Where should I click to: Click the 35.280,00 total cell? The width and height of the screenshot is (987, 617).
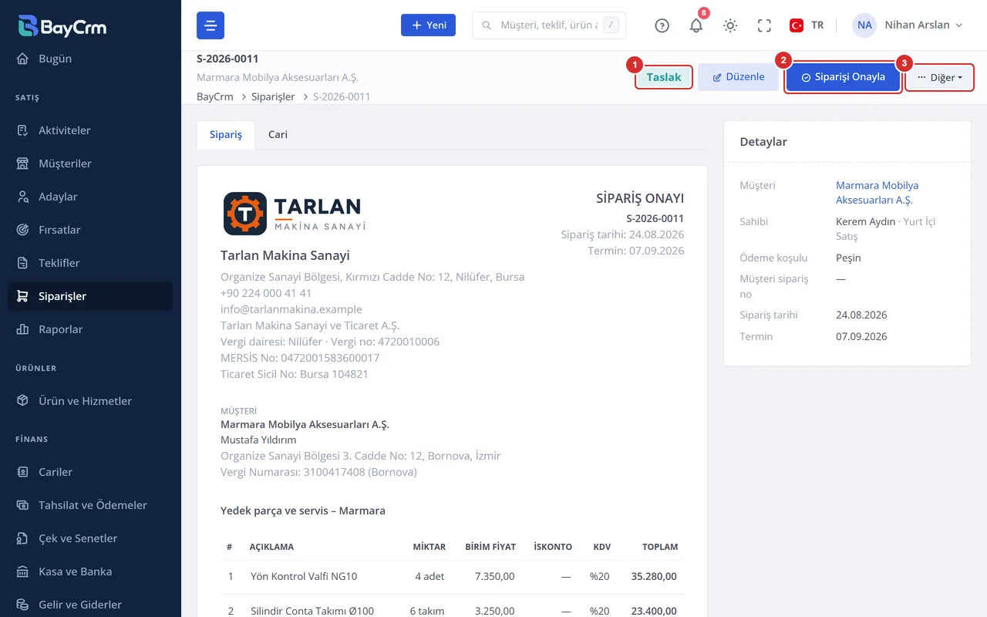(655, 576)
